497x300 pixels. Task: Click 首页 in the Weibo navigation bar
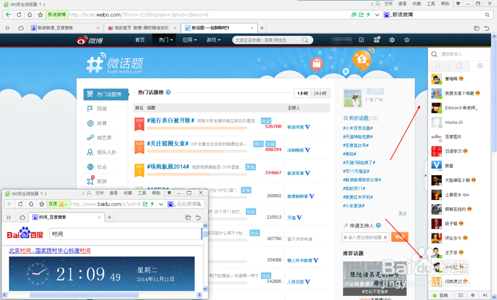tap(139, 40)
